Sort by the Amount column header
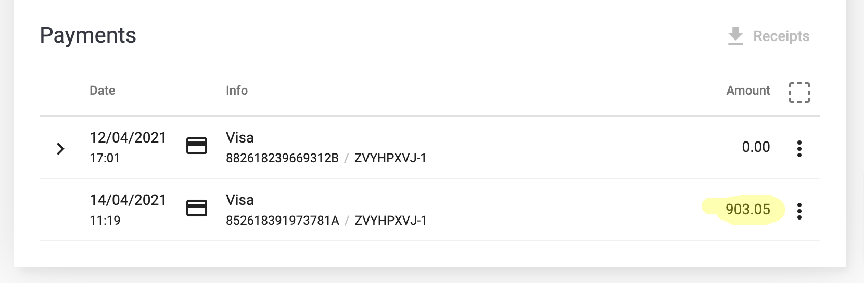The width and height of the screenshot is (864, 283). 748,91
